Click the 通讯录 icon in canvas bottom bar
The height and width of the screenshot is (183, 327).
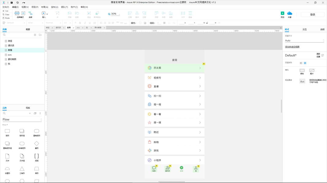[x=167, y=169]
